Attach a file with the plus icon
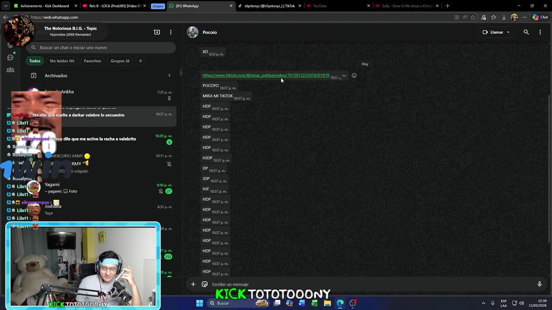552x310 pixels. (x=193, y=284)
